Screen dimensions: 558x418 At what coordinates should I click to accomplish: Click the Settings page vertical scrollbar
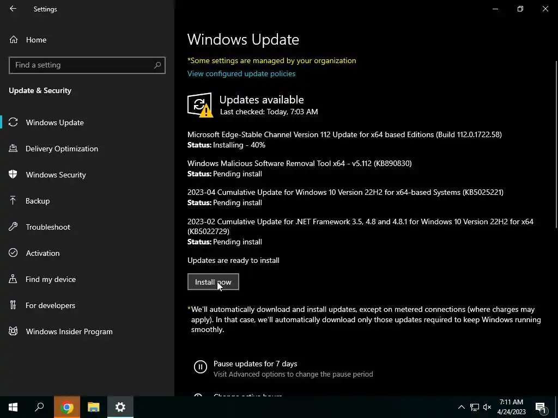tap(556, 144)
